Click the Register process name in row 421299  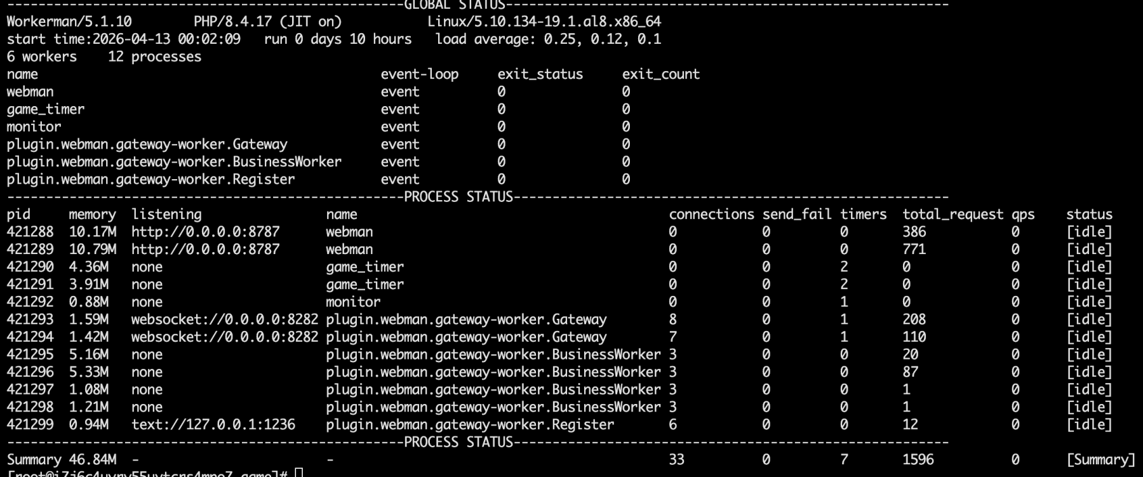click(470, 424)
